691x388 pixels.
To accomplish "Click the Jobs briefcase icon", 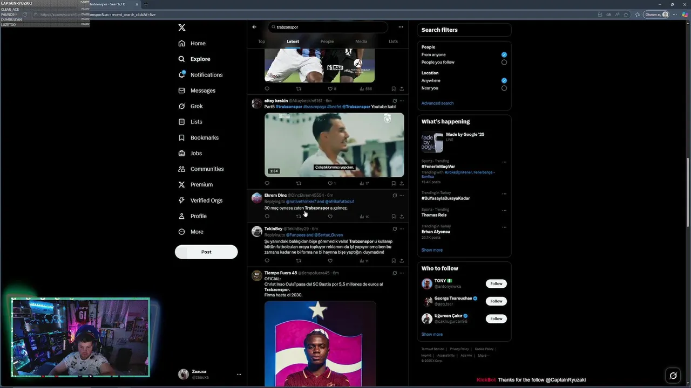I will [182, 153].
